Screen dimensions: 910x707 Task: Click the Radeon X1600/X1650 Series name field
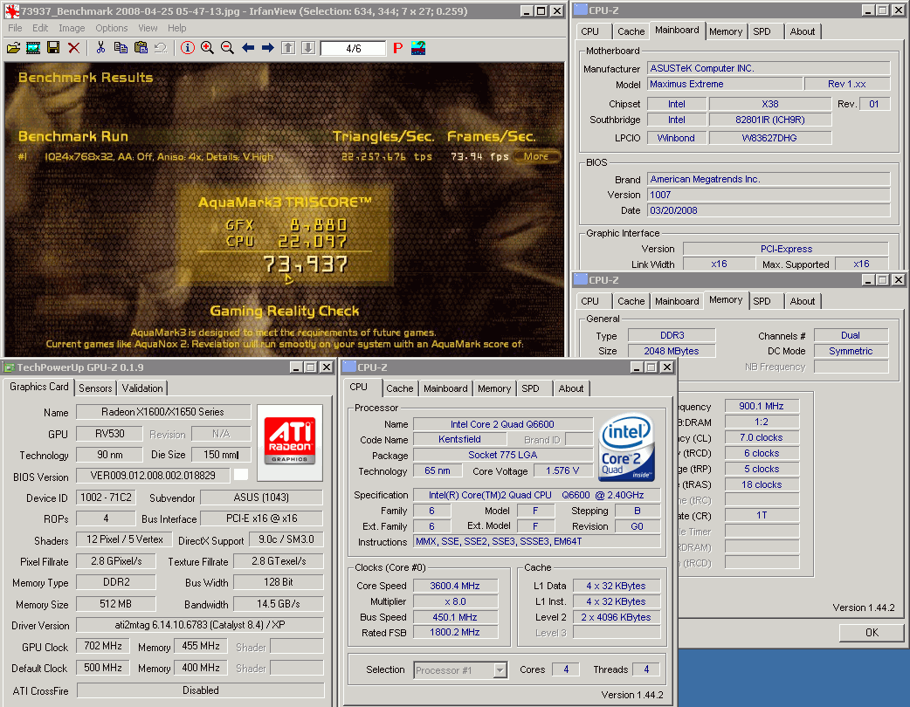tap(163, 412)
